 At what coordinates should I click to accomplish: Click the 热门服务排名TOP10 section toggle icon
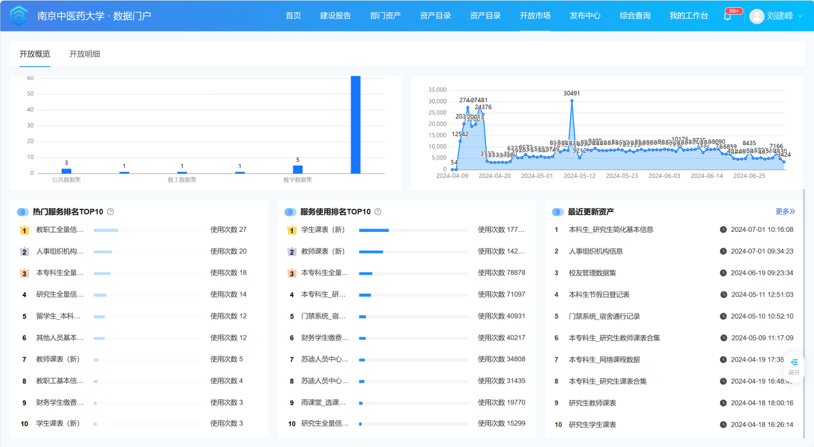23,211
